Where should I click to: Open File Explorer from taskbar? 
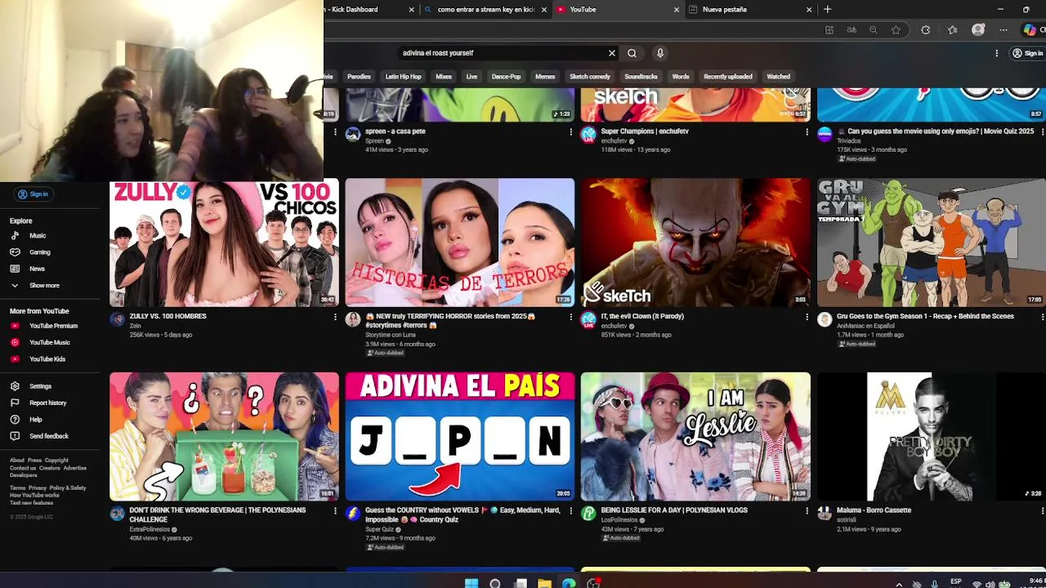coord(544,583)
